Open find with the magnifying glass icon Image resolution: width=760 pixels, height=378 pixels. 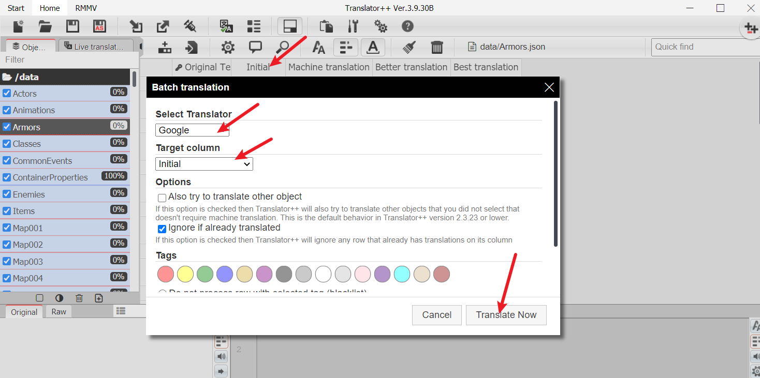coord(282,47)
